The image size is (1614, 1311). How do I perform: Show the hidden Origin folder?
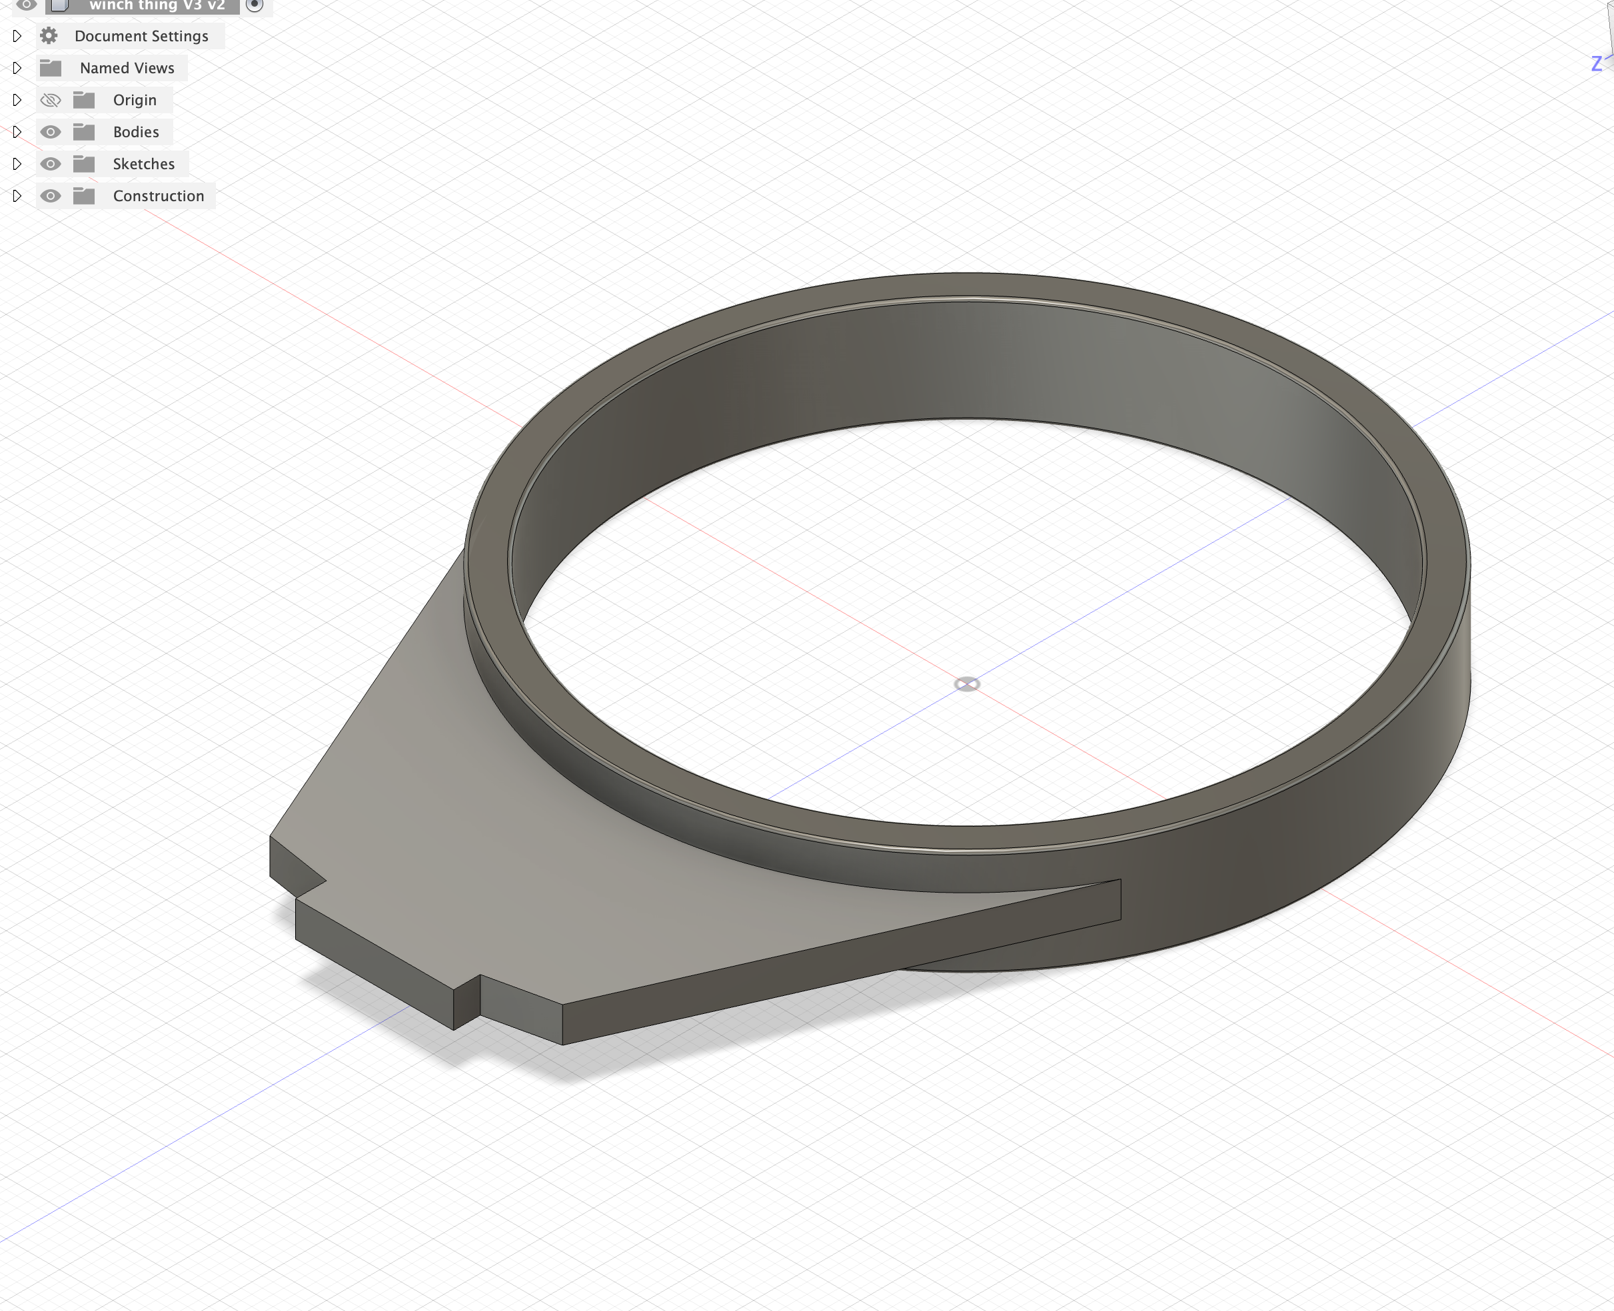click(x=51, y=100)
